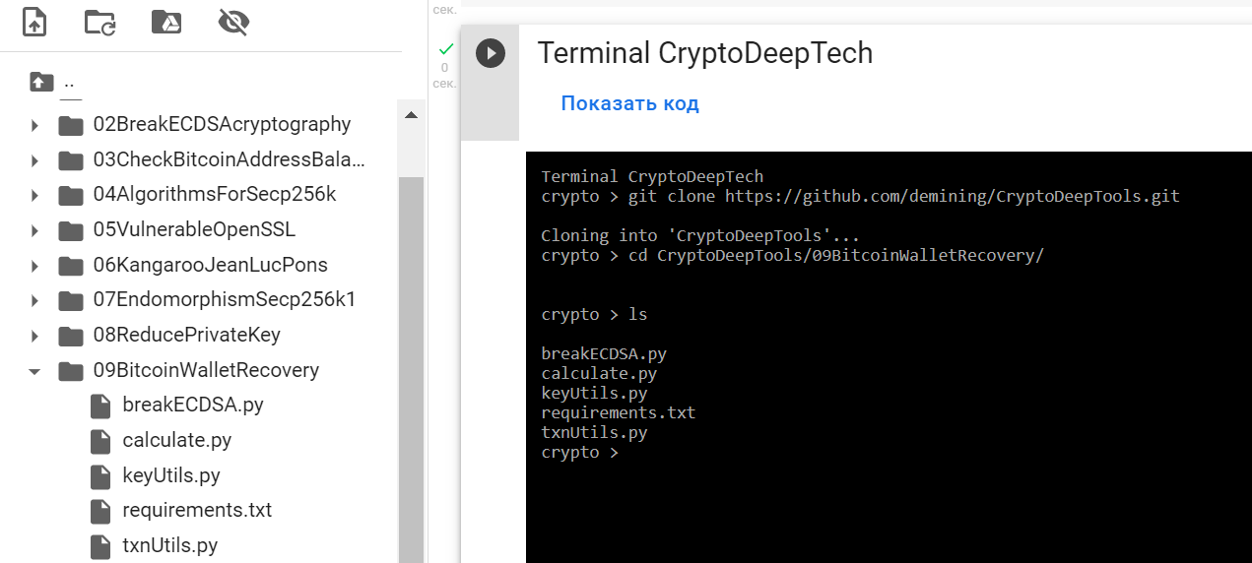Select txnUtils.py in the sidebar

(x=170, y=545)
